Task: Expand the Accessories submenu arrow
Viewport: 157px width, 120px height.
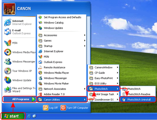Action: (x=85, y=35)
